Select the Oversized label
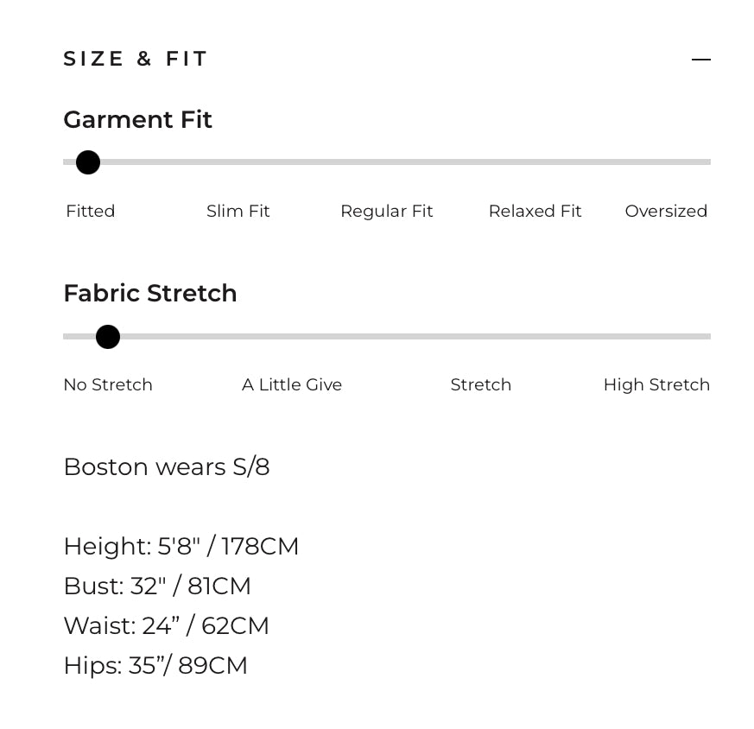This screenshot has height=729, width=754. pyautogui.click(x=666, y=211)
